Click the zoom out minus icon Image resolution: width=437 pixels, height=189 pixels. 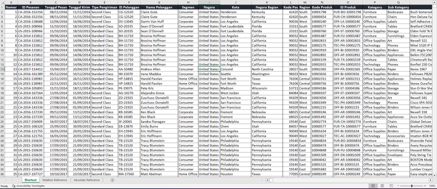[398, 186]
